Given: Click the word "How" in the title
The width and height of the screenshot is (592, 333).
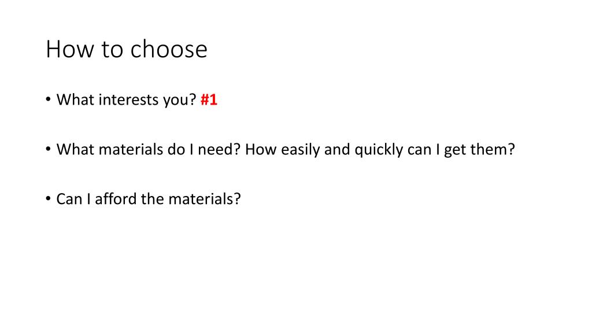Looking at the screenshot, I should [x=70, y=49].
